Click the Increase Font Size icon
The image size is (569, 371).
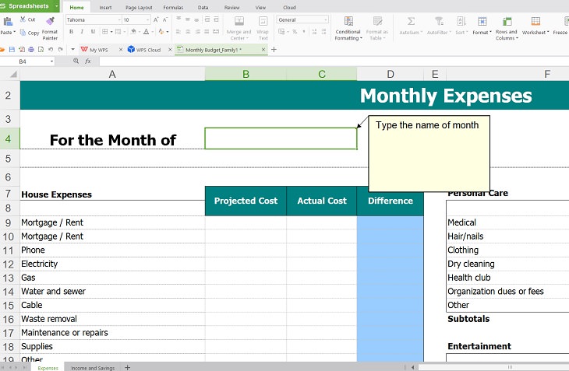tap(156, 19)
